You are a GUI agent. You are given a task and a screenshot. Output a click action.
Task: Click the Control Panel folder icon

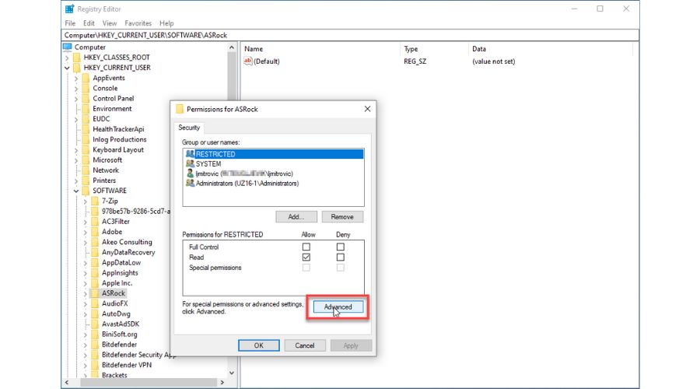click(86, 98)
